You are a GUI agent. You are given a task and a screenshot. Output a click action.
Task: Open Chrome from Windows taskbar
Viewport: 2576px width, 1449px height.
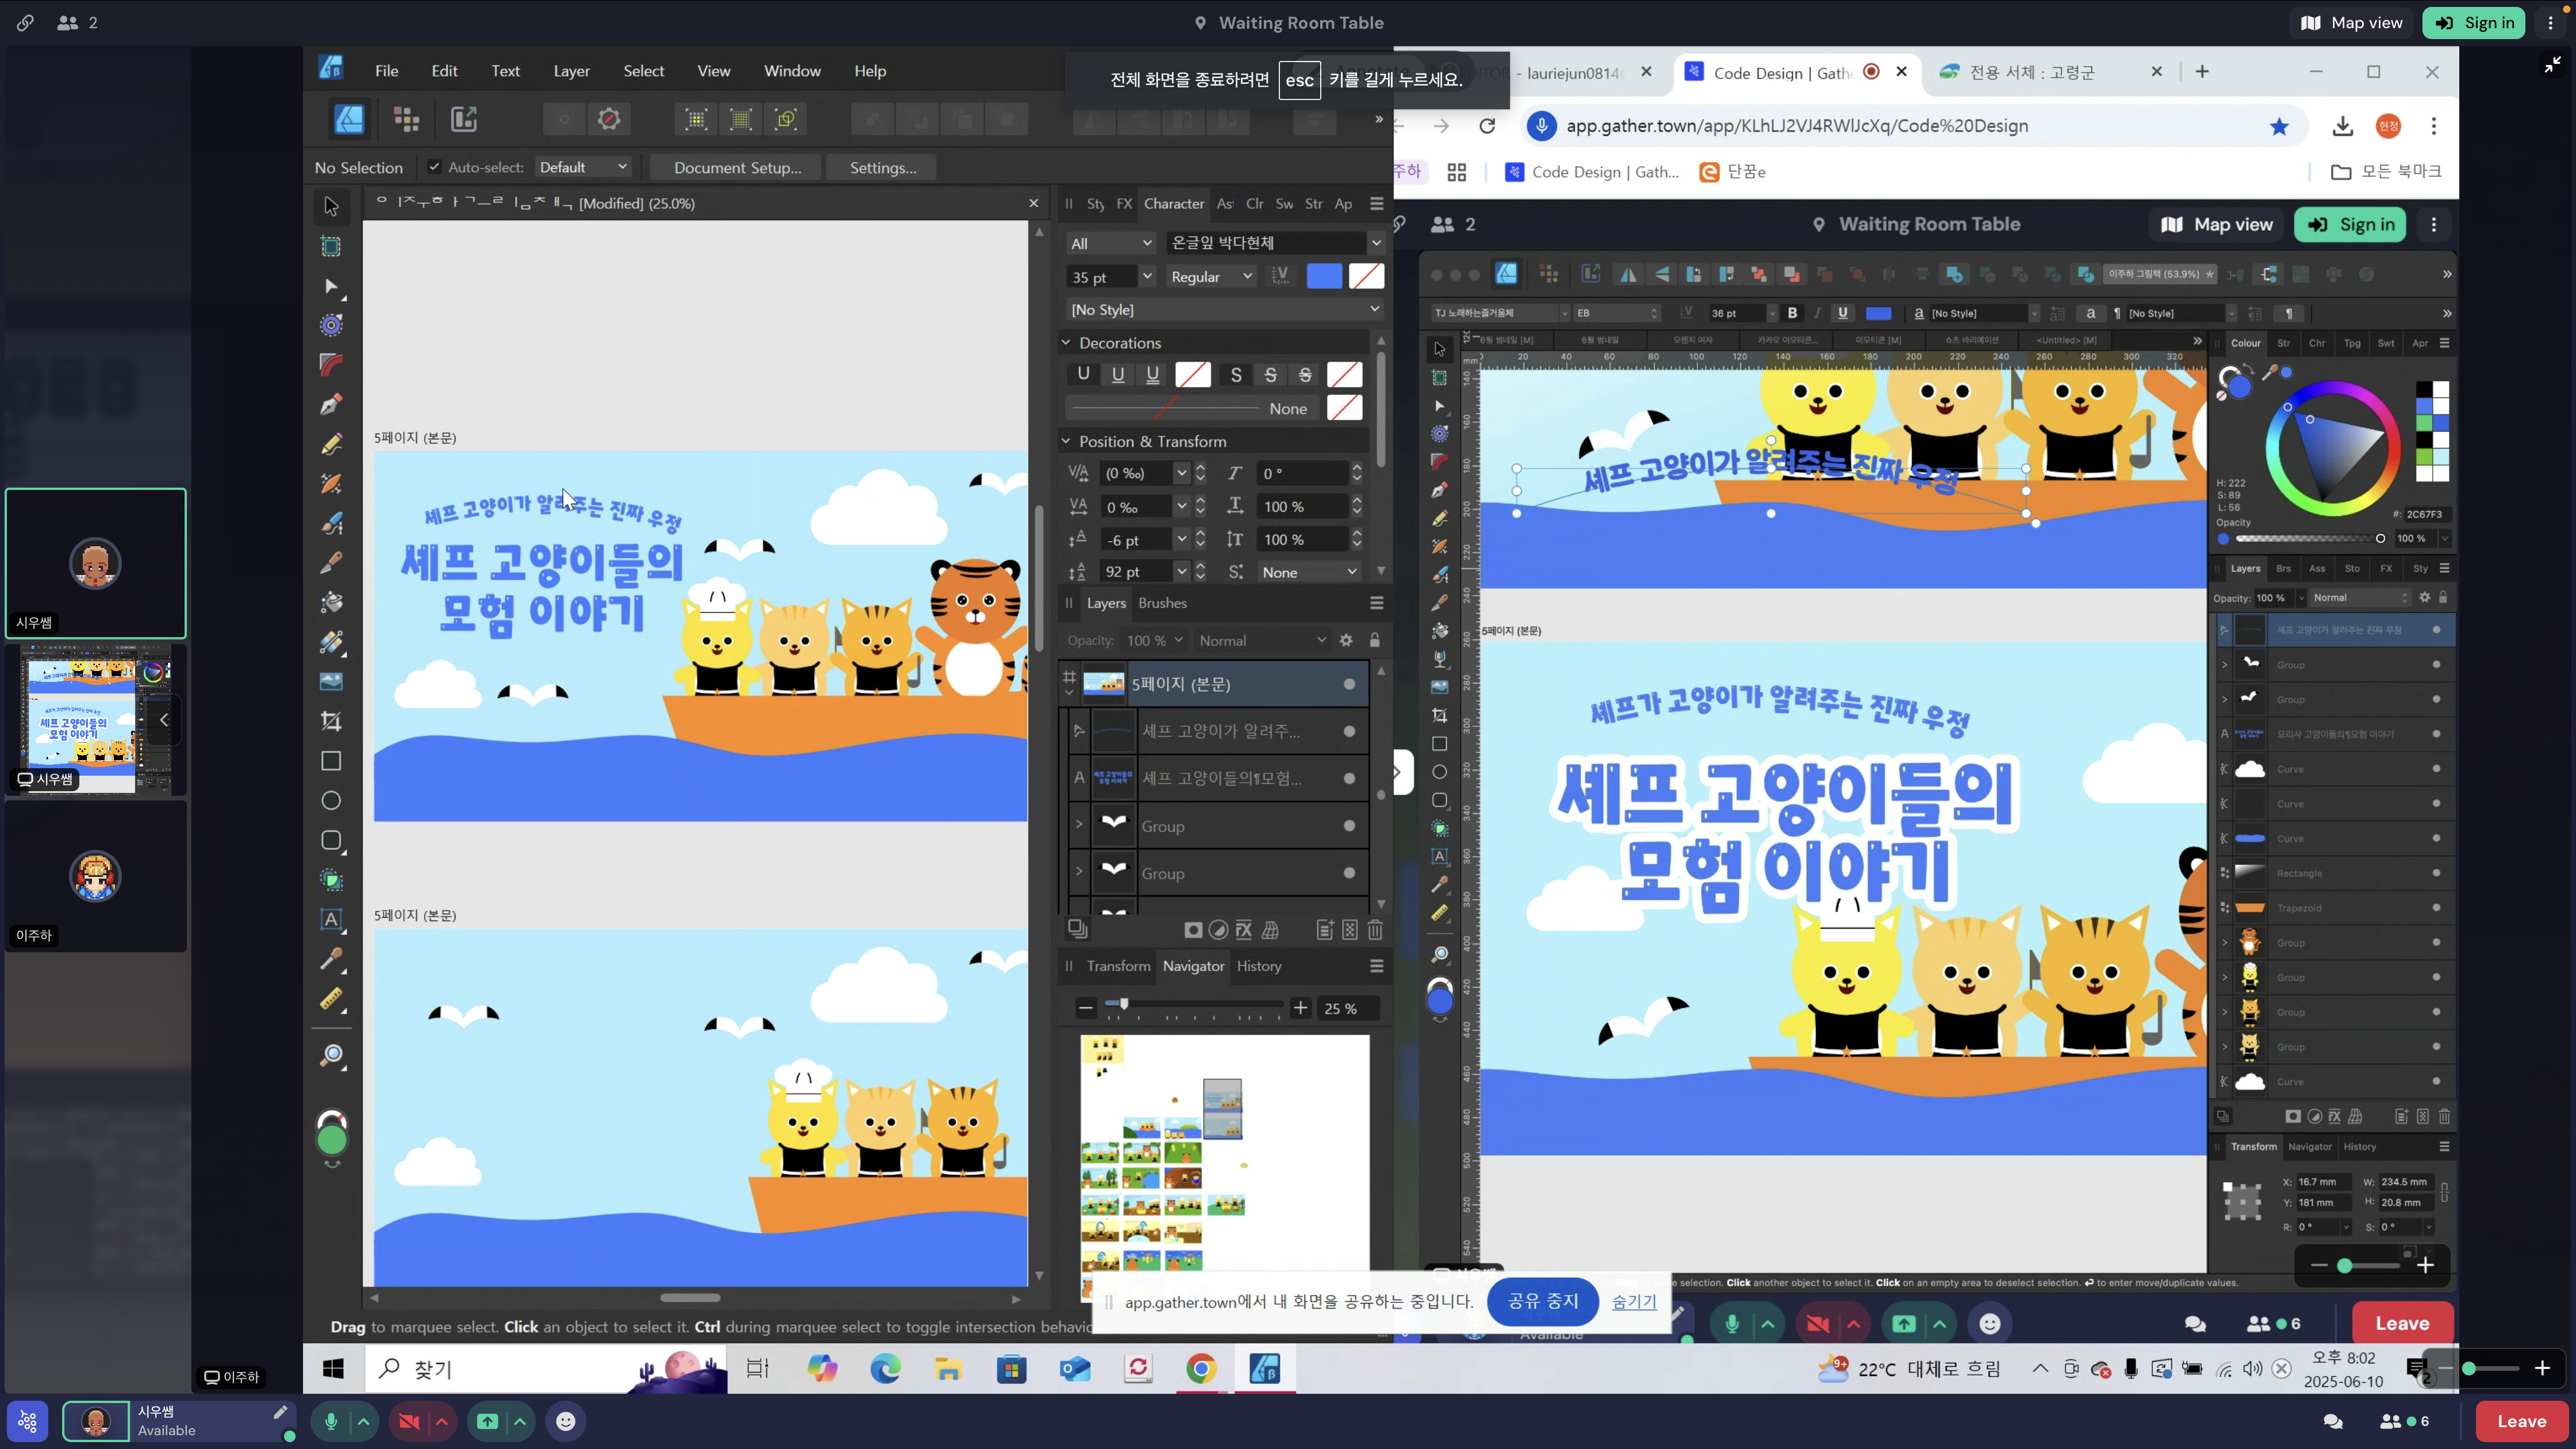point(1201,1369)
